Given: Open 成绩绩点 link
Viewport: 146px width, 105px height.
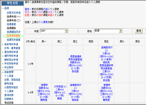Looking at the screenshot, I should [9, 99].
